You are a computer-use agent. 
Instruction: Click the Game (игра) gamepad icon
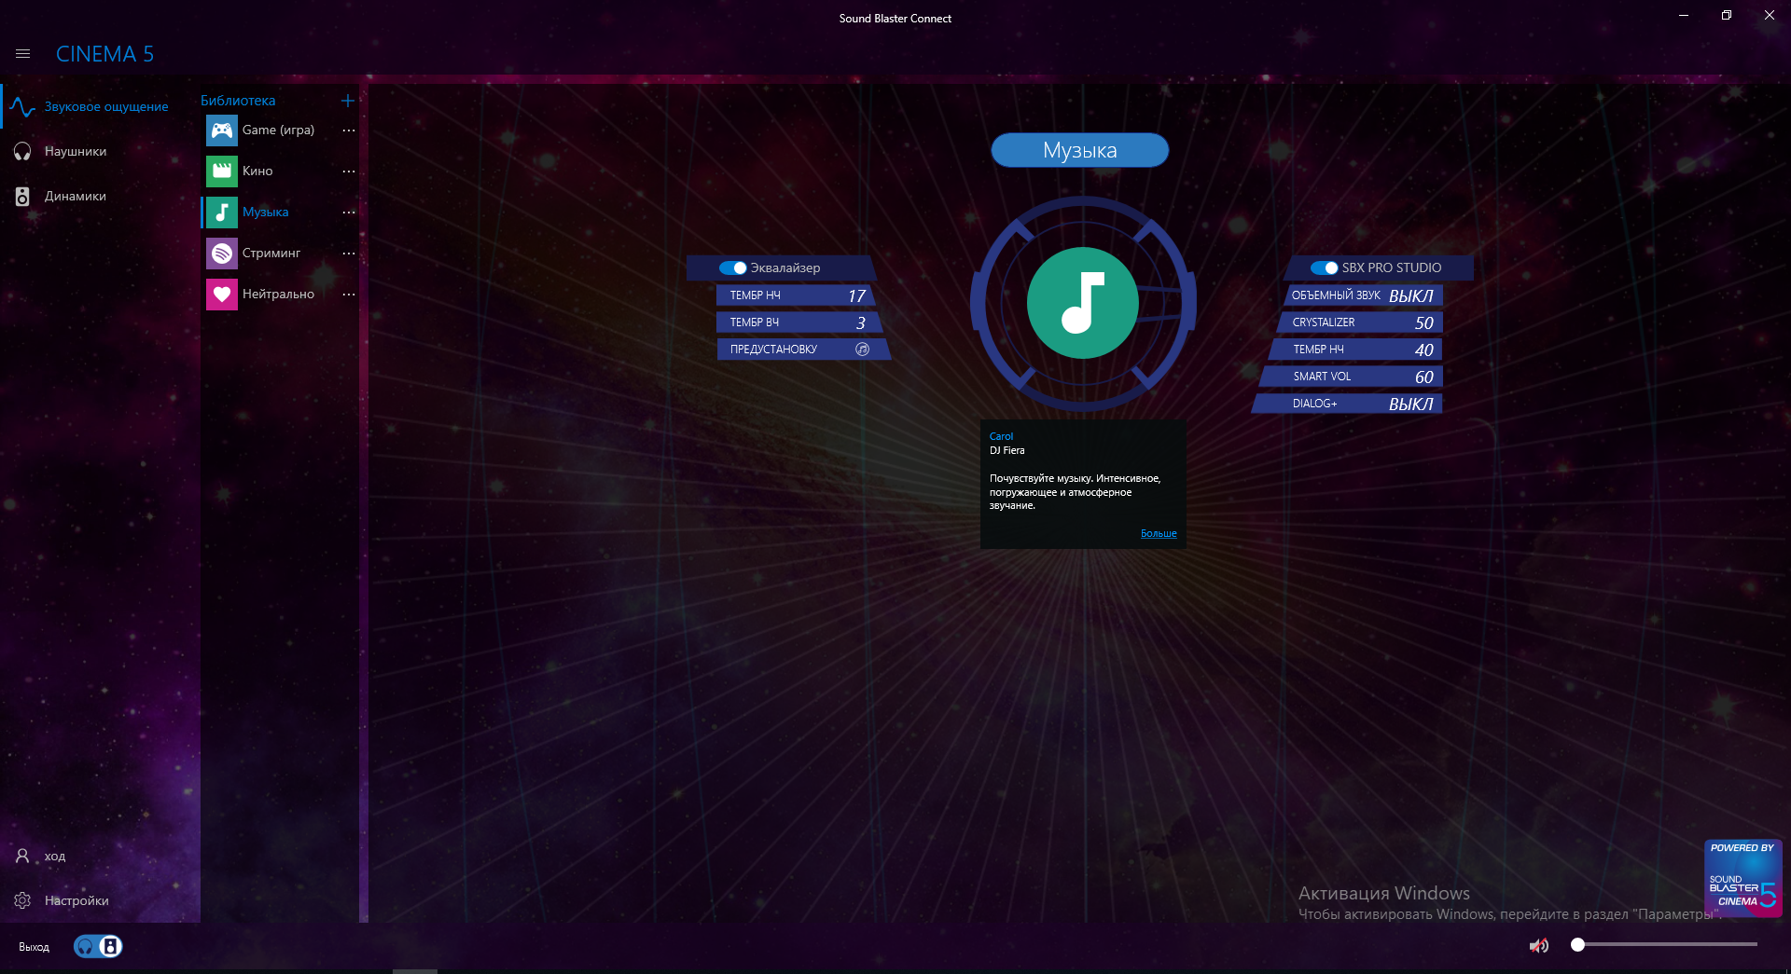click(222, 130)
